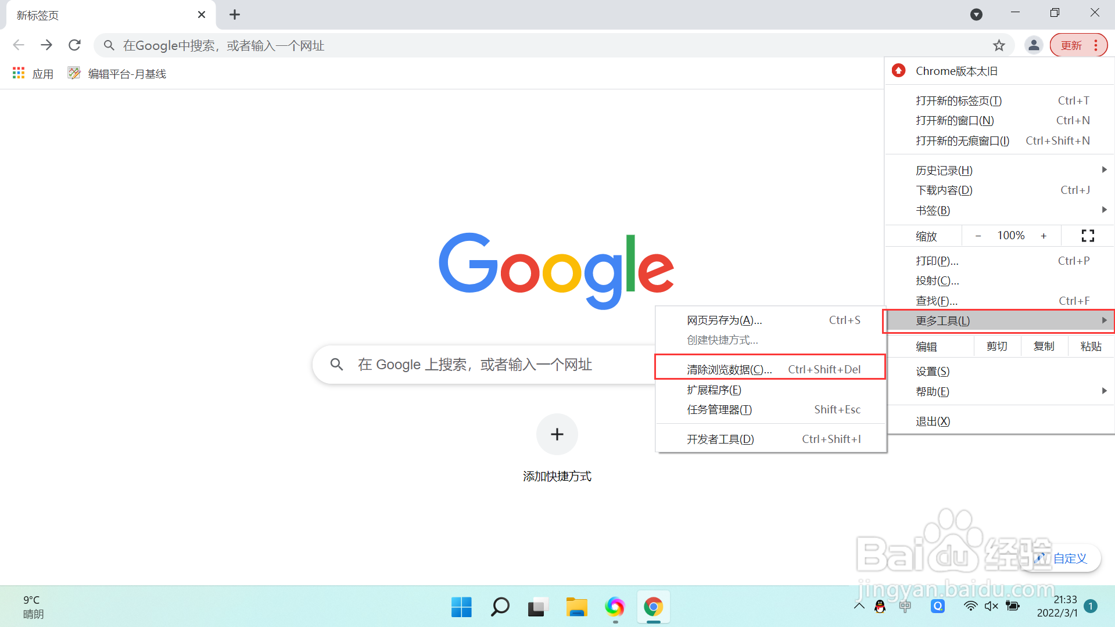Click 剪切 in edit row
This screenshot has width=1115, height=627.
pyautogui.click(x=997, y=347)
